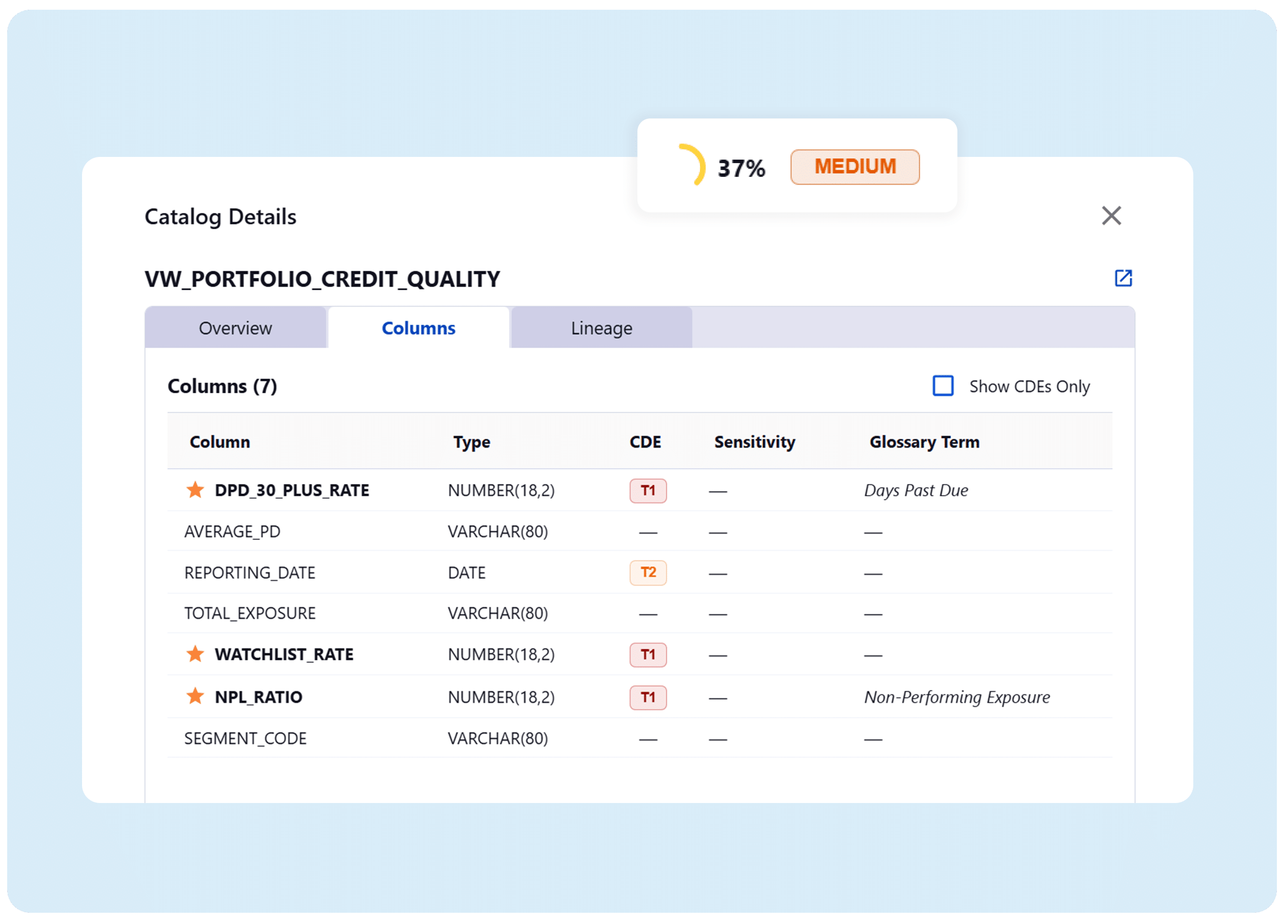The image size is (1282, 923).
Task: Click VARCHAR(80) type in AVERAGE_PD row
Action: coord(497,531)
